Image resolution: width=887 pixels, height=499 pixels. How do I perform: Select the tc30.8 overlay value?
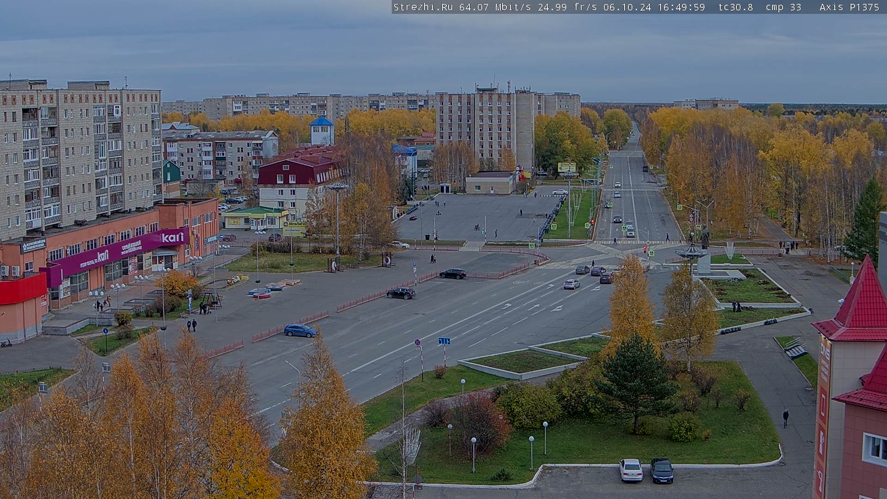click(x=735, y=7)
